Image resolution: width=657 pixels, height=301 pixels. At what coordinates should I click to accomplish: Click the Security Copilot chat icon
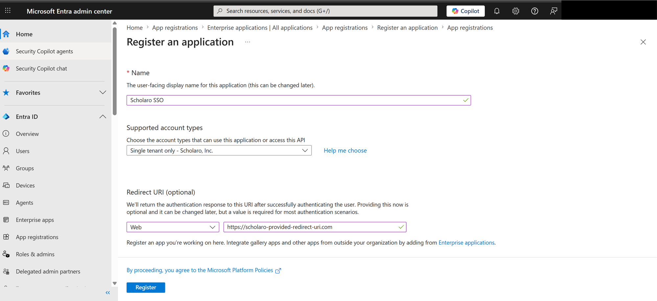(6, 69)
